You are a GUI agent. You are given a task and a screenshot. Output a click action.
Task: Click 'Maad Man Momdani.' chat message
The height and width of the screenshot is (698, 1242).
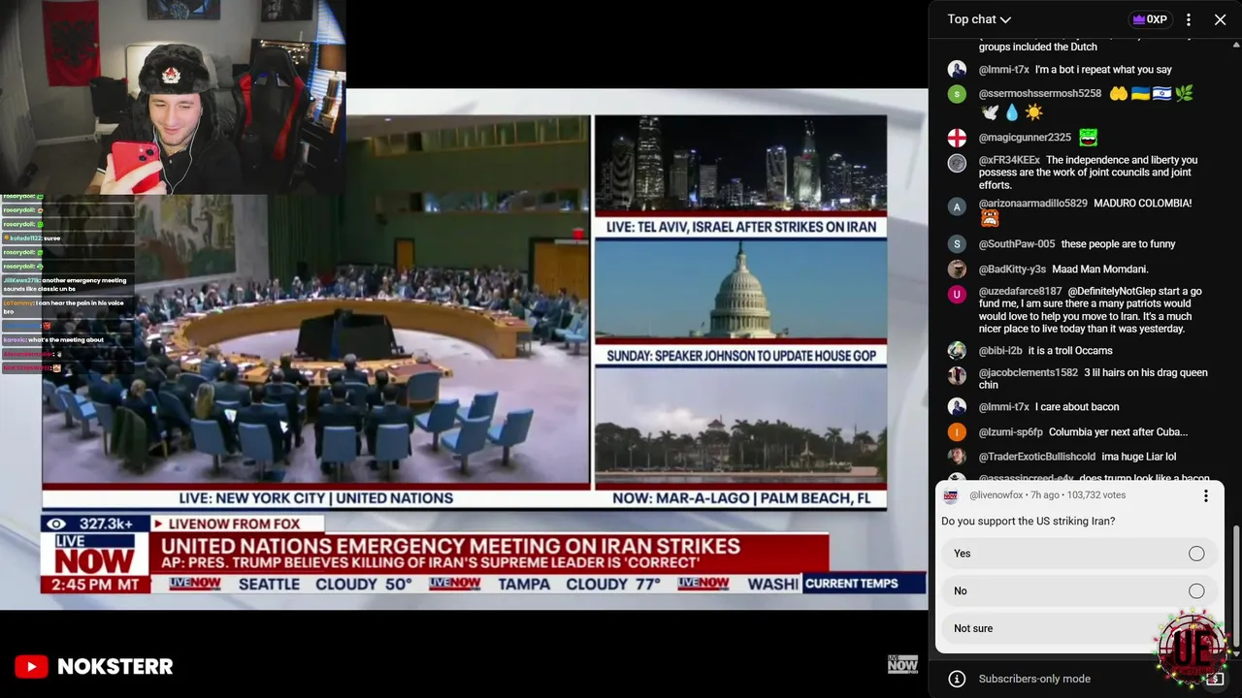coord(1099,270)
